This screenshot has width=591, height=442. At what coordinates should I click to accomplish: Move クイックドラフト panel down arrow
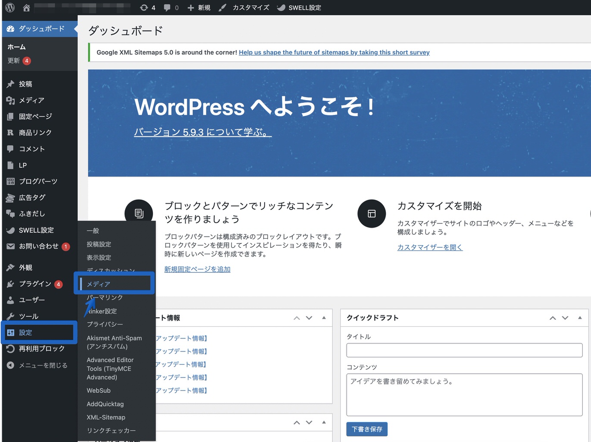click(x=565, y=318)
